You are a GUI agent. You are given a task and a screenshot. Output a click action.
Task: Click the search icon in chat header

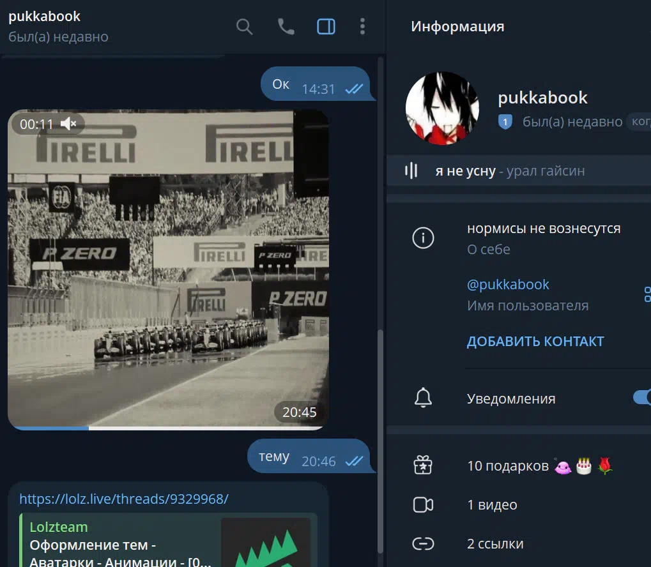click(245, 27)
